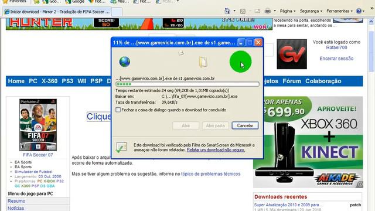Viewport: 375px width, 211px height.
Task: Expand the Help icon dropdown arrow
Action: point(363,11)
